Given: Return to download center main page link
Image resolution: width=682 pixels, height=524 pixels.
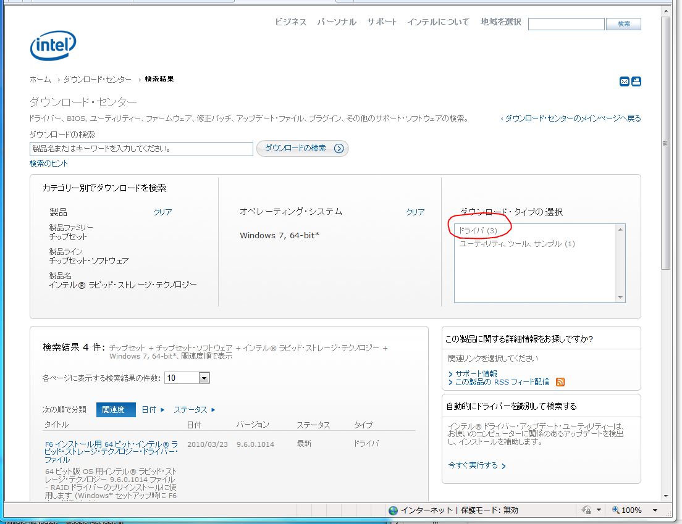Looking at the screenshot, I should click(571, 118).
